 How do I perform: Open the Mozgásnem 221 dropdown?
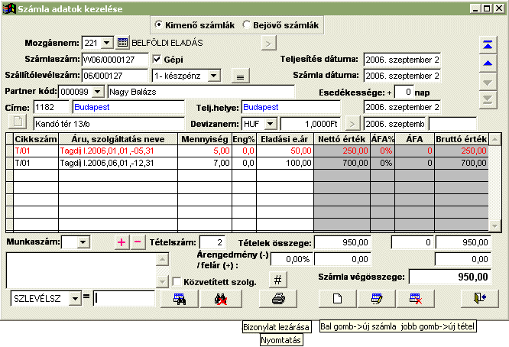106,43
